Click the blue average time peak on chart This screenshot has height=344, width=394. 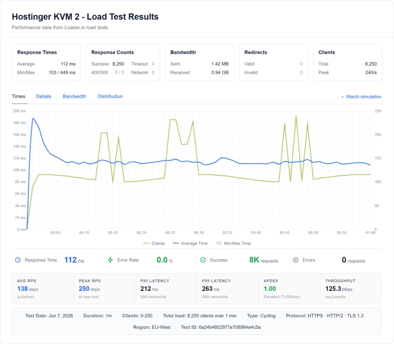(x=33, y=119)
